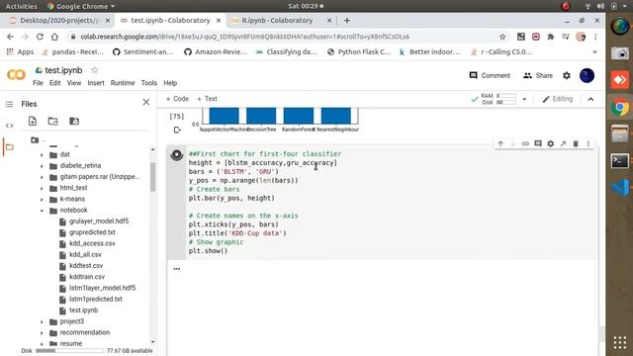Mount Google Drive folder icon
Screen dimensions: 633x356
click(74, 121)
